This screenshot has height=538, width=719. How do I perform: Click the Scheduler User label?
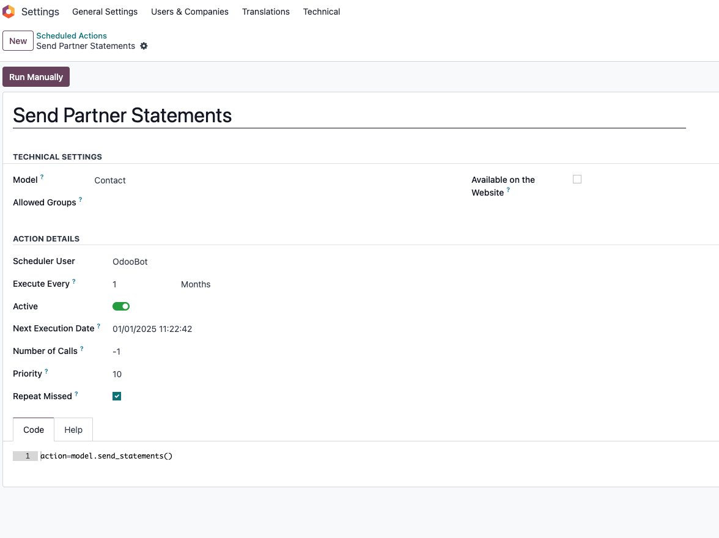[x=44, y=261]
